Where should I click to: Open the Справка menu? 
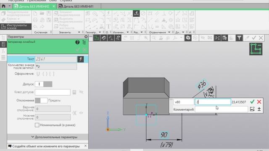pyautogui.click(x=66, y=1)
